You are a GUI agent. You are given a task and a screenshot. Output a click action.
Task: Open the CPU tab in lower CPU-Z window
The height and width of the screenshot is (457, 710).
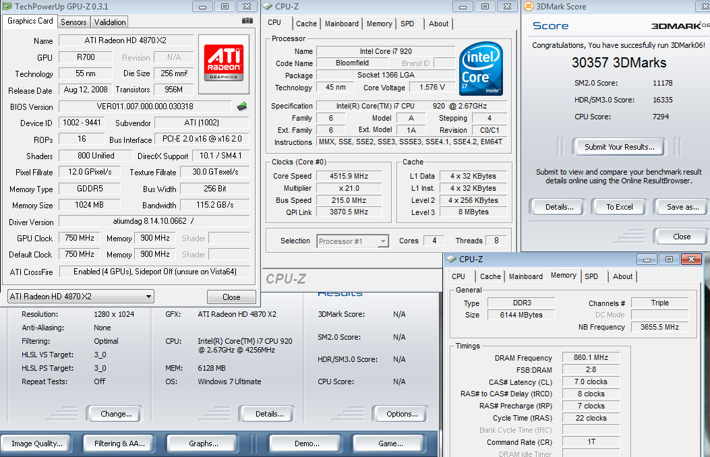click(x=458, y=276)
